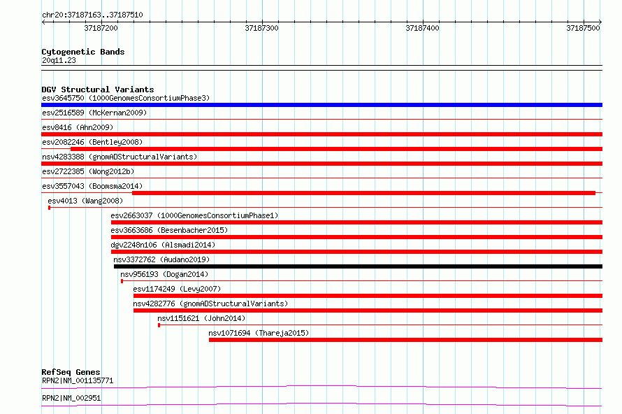Open nsv4283388 (gnomADStructuralVariants) label
The width and height of the screenshot is (622, 414).
pos(120,157)
